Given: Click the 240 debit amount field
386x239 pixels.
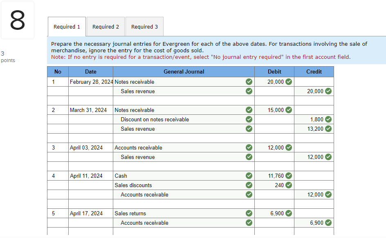Looking at the screenshot, I should (x=274, y=185).
